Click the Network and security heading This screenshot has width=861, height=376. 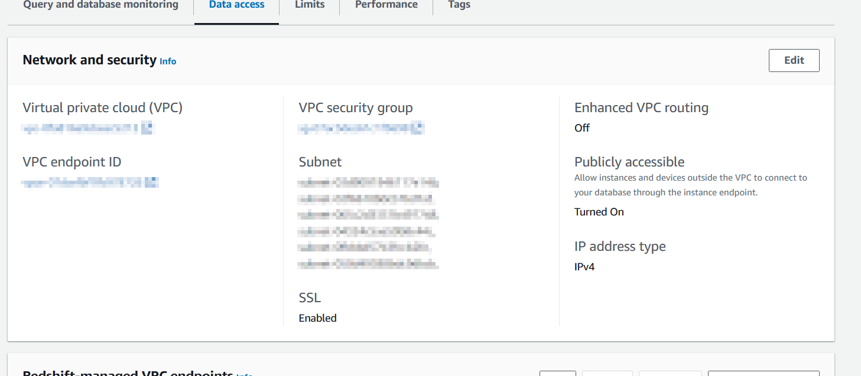click(x=89, y=60)
